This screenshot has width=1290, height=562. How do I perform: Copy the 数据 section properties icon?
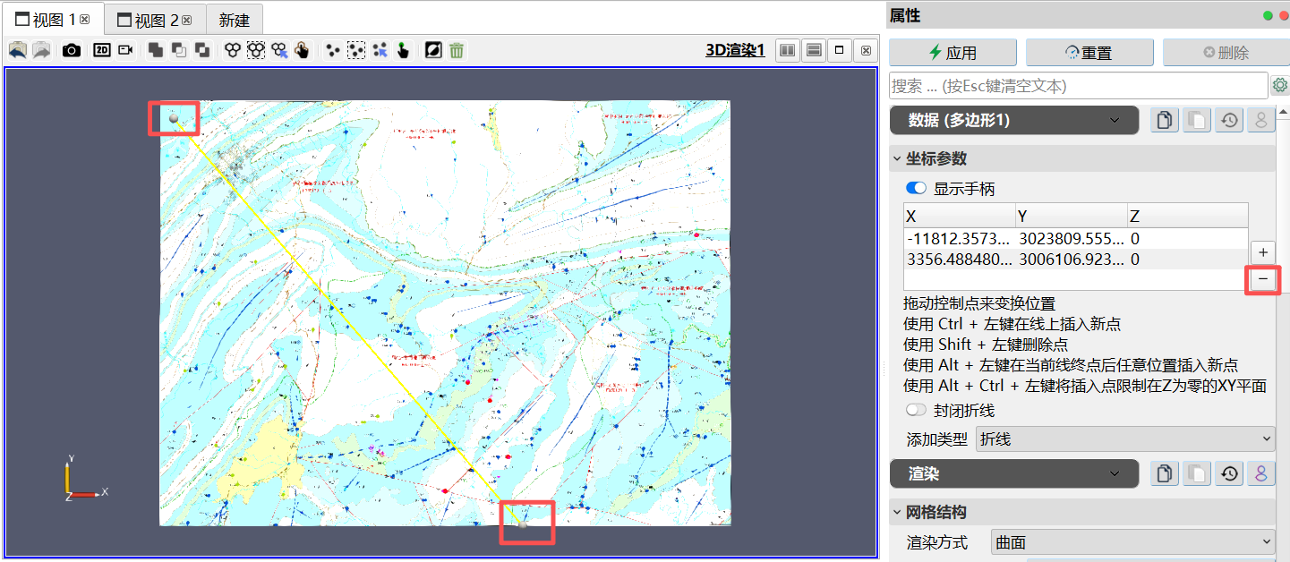pos(1164,120)
